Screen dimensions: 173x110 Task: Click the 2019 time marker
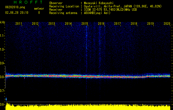tap(150, 23)
